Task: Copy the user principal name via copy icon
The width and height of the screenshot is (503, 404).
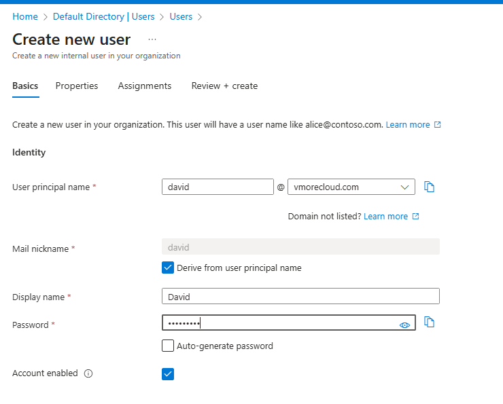Action: [x=429, y=187]
